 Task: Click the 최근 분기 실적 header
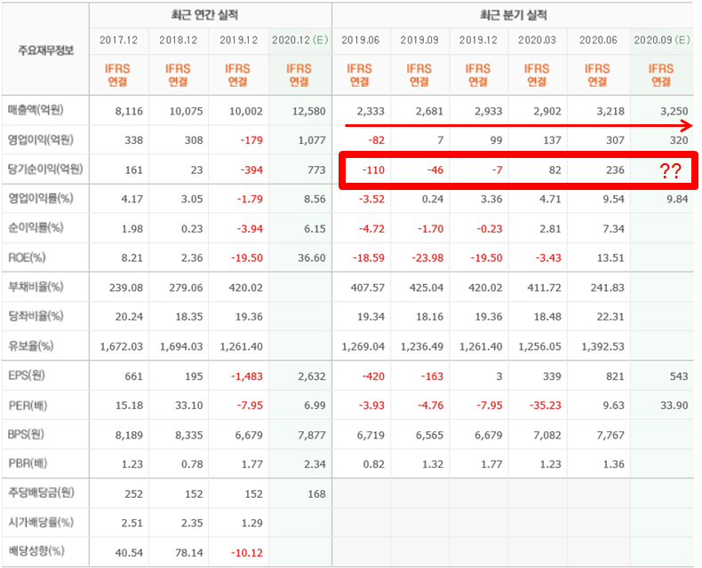513,15
